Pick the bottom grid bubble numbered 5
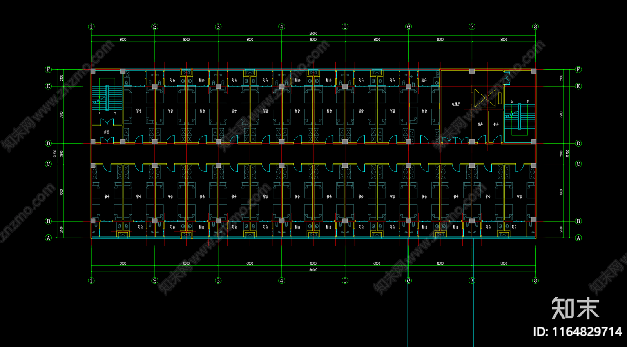 click(345, 280)
